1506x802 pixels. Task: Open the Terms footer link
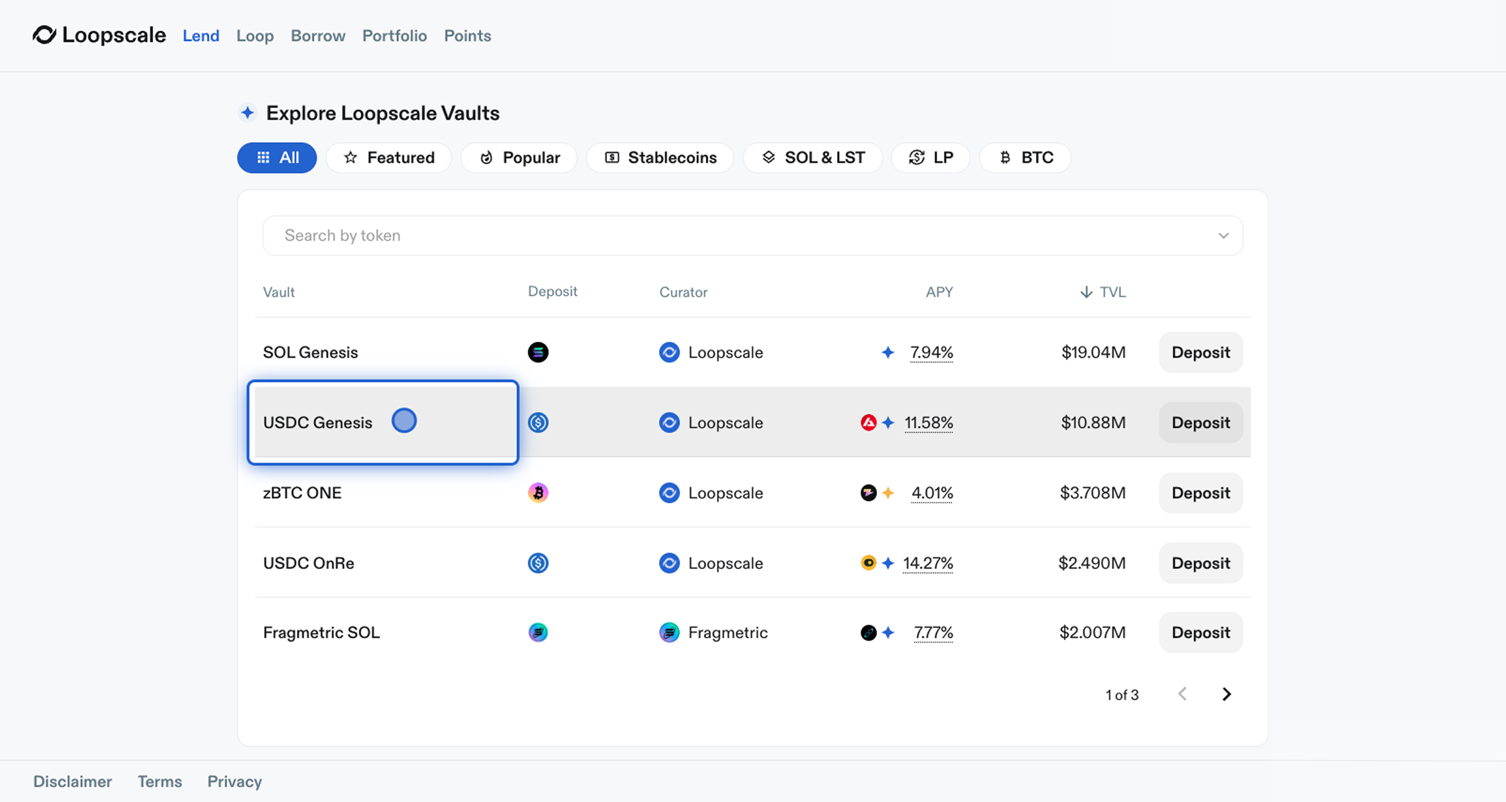coord(159,781)
